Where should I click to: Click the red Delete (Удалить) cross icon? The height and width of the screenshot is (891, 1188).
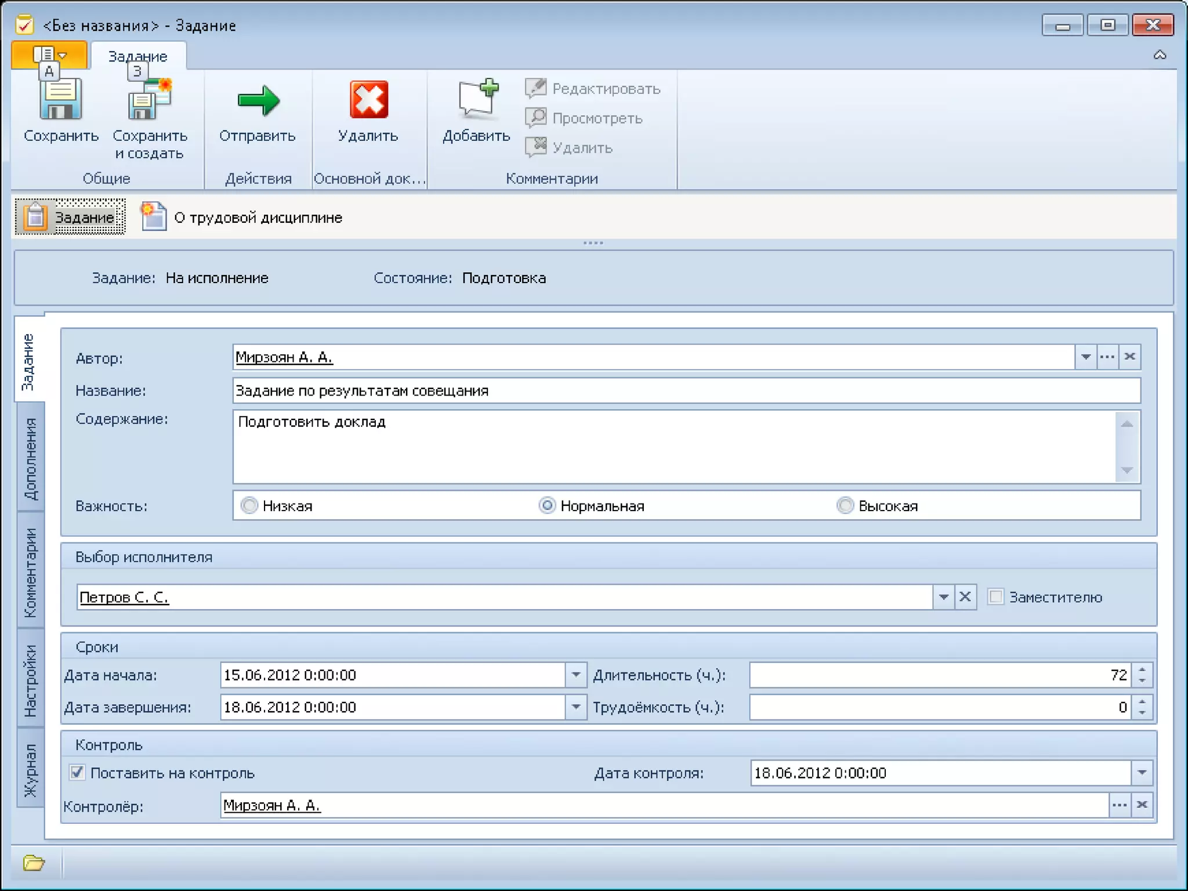[x=368, y=100]
